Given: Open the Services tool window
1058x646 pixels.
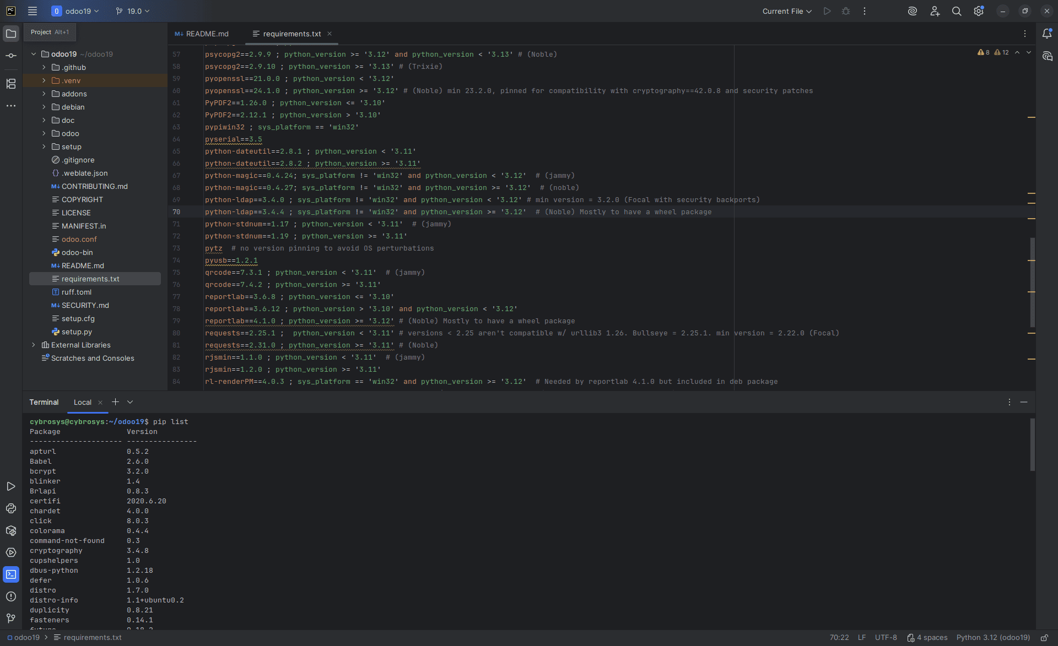Looking at the screenshot, I should [11, 552].
